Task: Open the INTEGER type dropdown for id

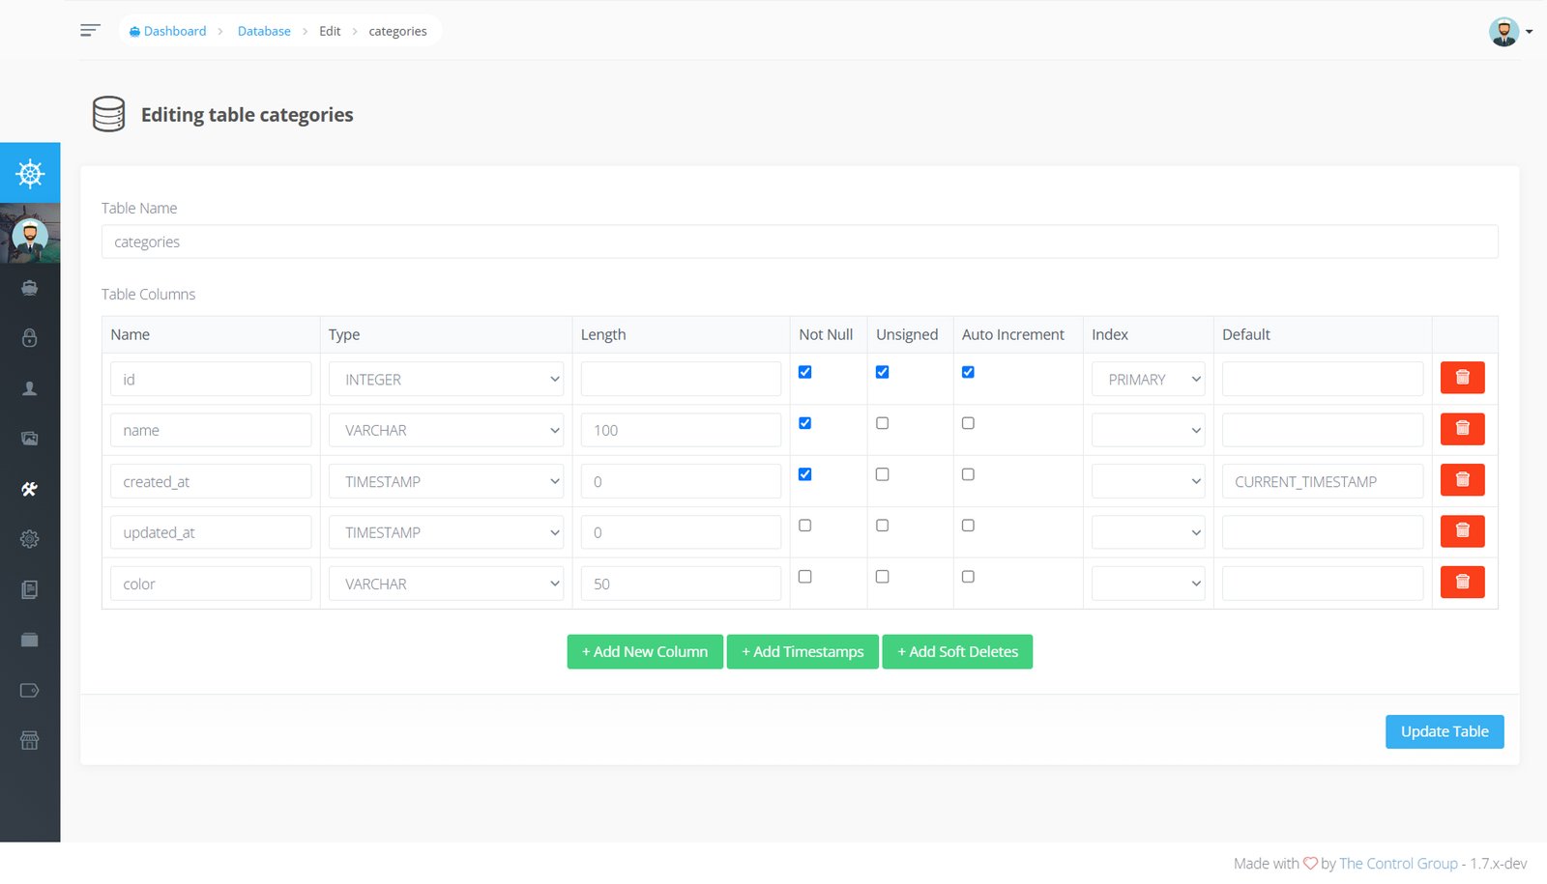Action: pos(446,379)
